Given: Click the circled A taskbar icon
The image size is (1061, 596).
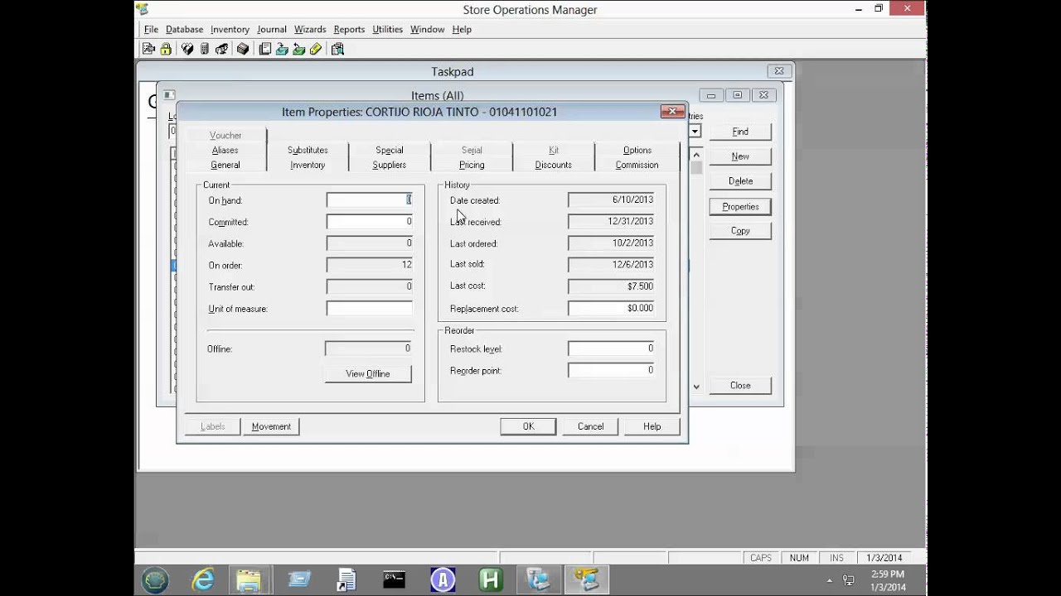Looking at the screenshot, I should tap(443, 579).
